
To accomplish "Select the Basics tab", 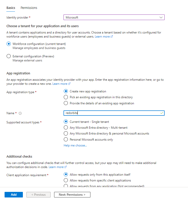I will point(11,8).
